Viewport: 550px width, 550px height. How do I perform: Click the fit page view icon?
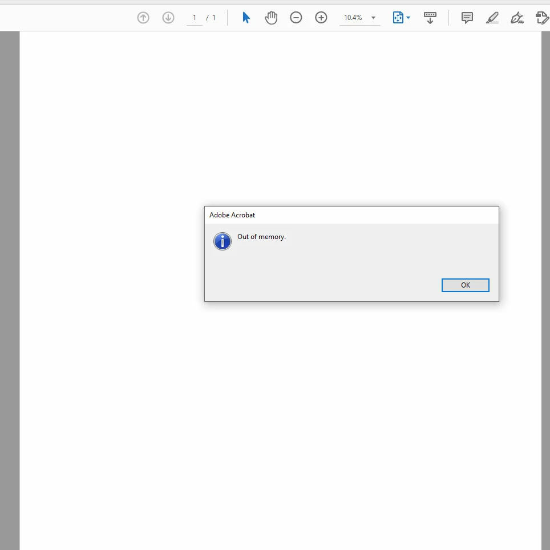tap(398, 18)
